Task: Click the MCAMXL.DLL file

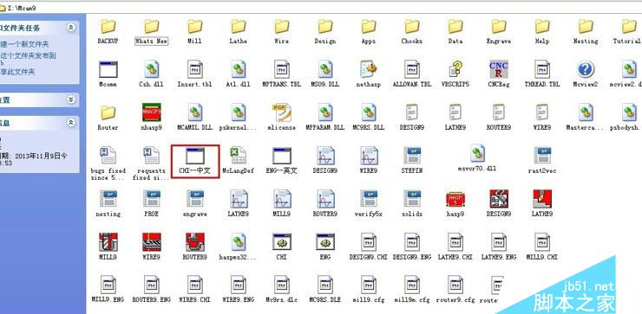Action: (195, 112)
